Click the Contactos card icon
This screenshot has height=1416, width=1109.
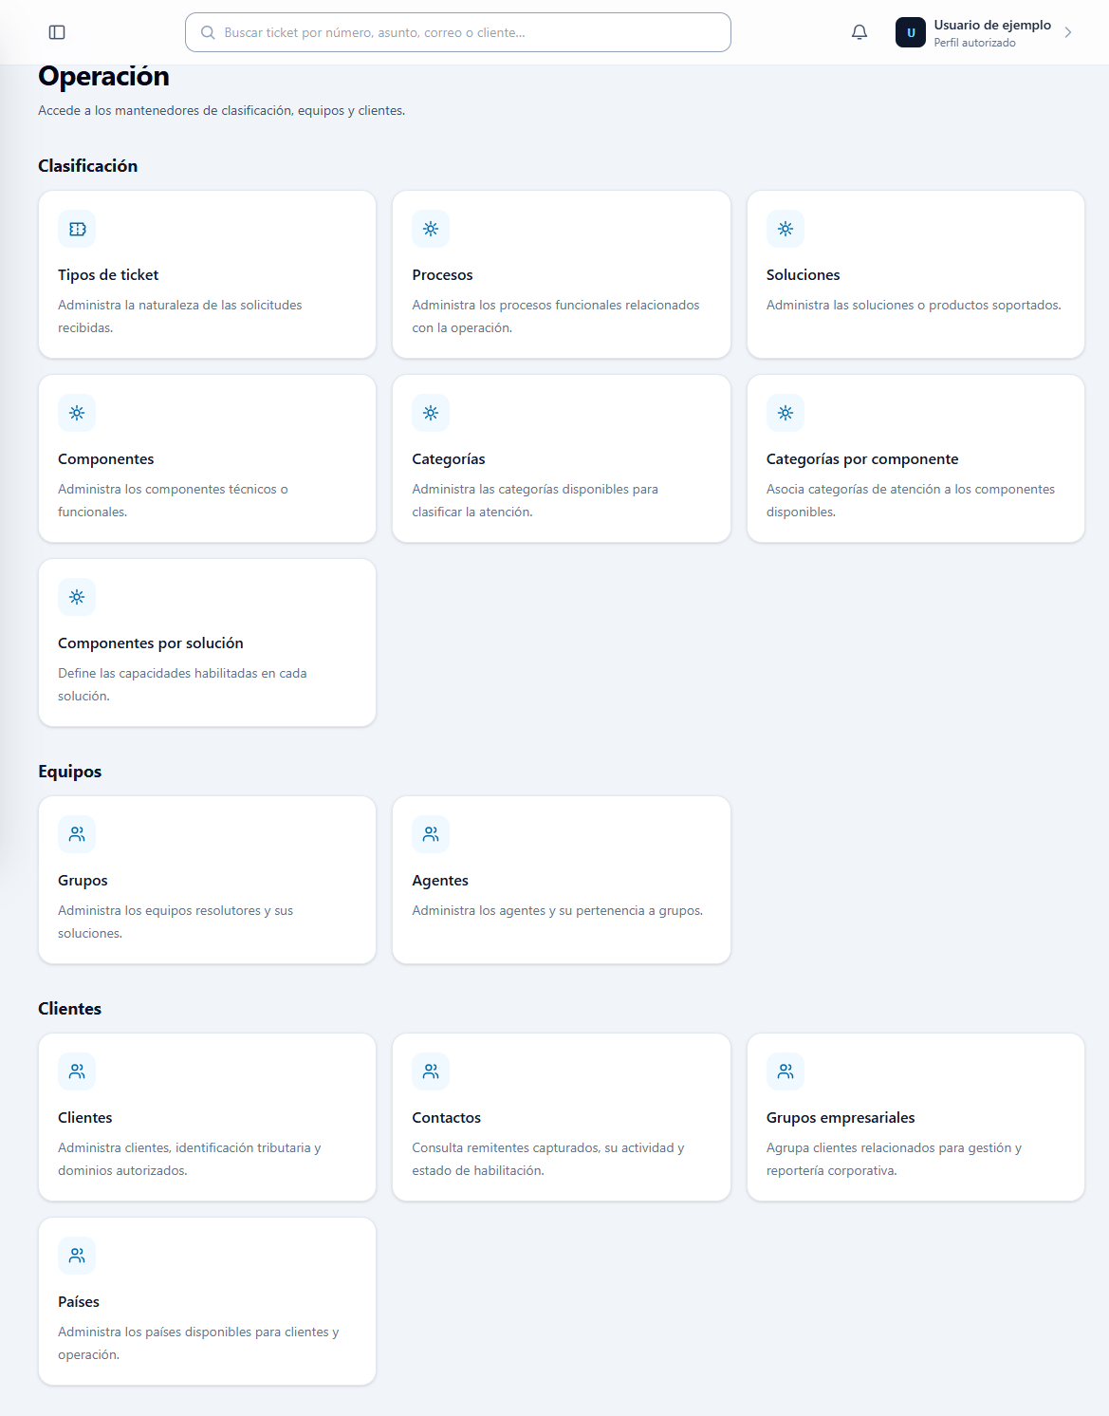(x=431, y=1071)
